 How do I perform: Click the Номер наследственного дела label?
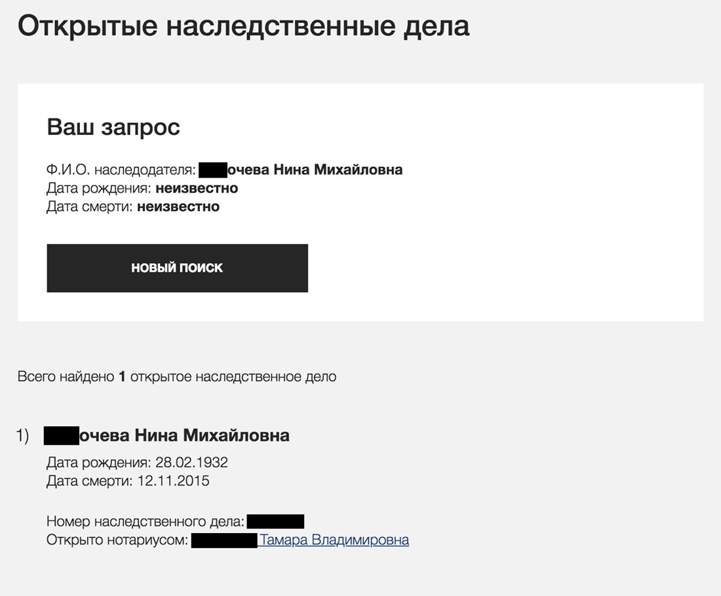click(146, 522)
